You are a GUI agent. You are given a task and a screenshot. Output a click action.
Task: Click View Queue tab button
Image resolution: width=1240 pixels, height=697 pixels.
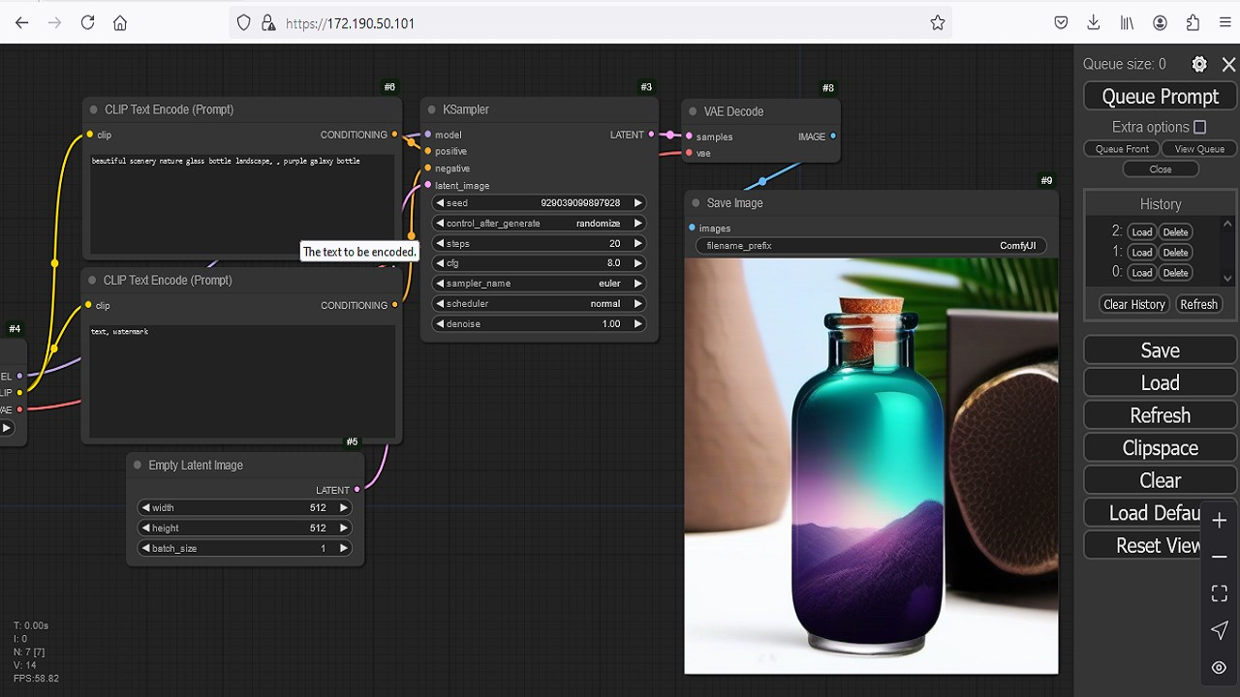1199,149
